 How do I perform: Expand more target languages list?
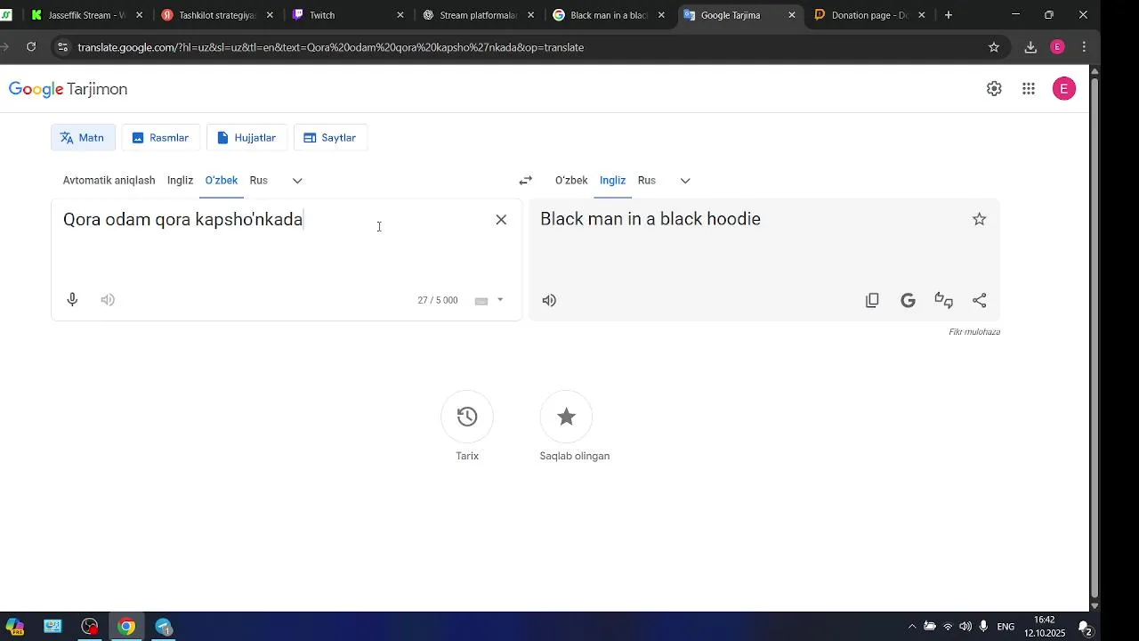pyautogui.click(x=685, y=181)
